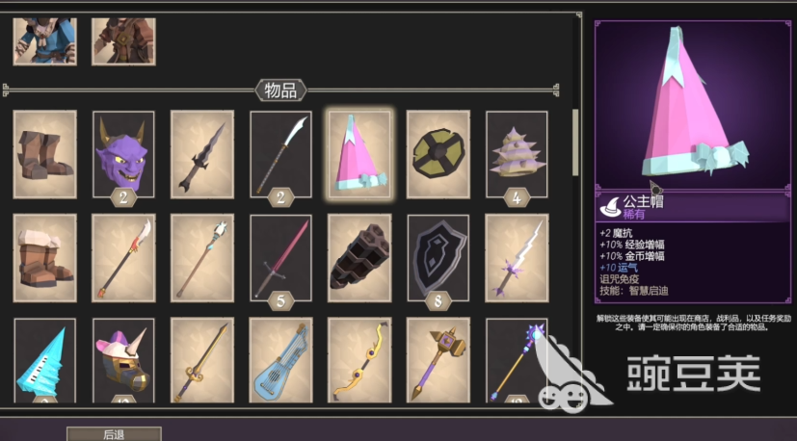
Task: Choose the dark kite shield item
Action: click(x=438, y=258)
